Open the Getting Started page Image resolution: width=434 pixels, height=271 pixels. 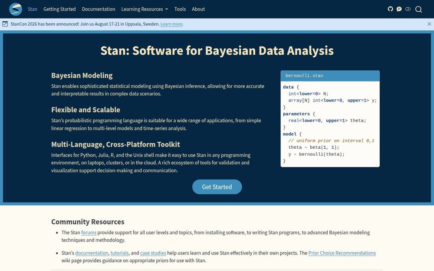(x=59, y=9)
